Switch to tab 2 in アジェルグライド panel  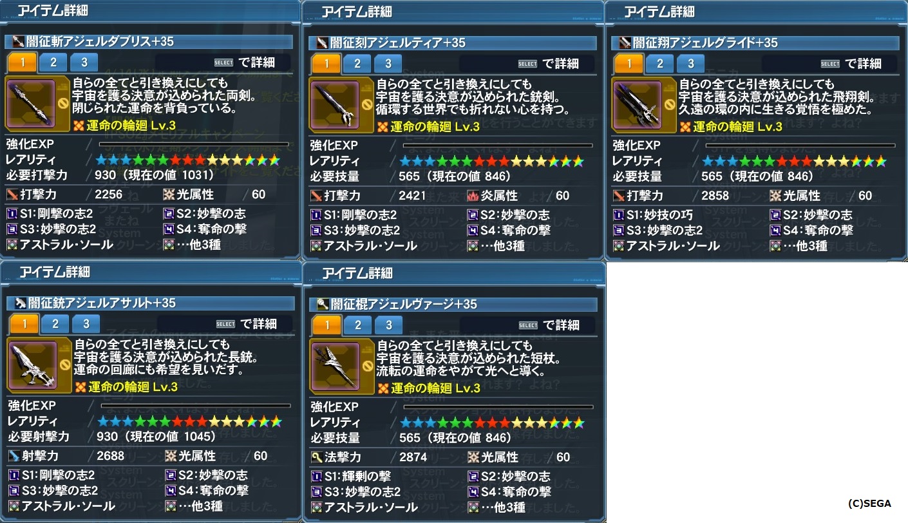point(660,63)
